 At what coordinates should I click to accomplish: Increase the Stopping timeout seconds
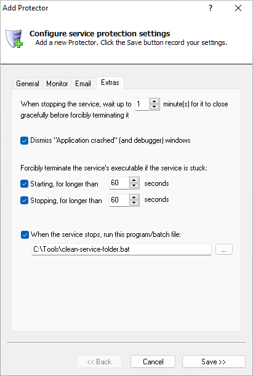click(x=134, y=197)
